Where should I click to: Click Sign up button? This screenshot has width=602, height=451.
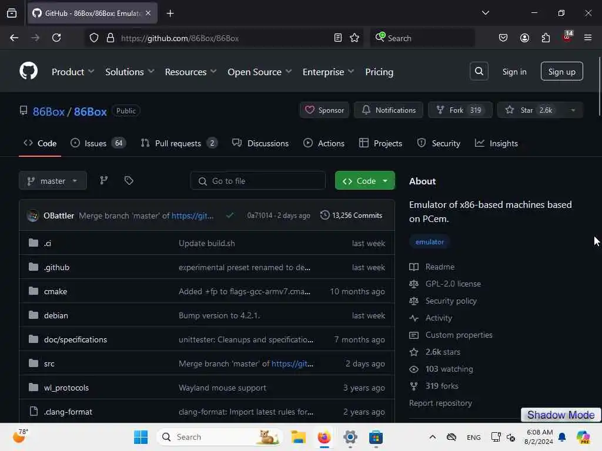[x=561, y=71]
